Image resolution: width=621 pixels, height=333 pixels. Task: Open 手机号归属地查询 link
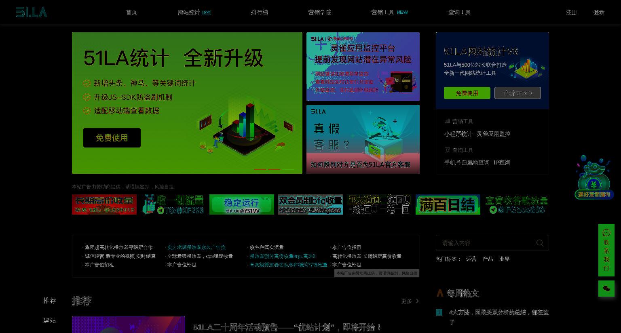(467, 162)
